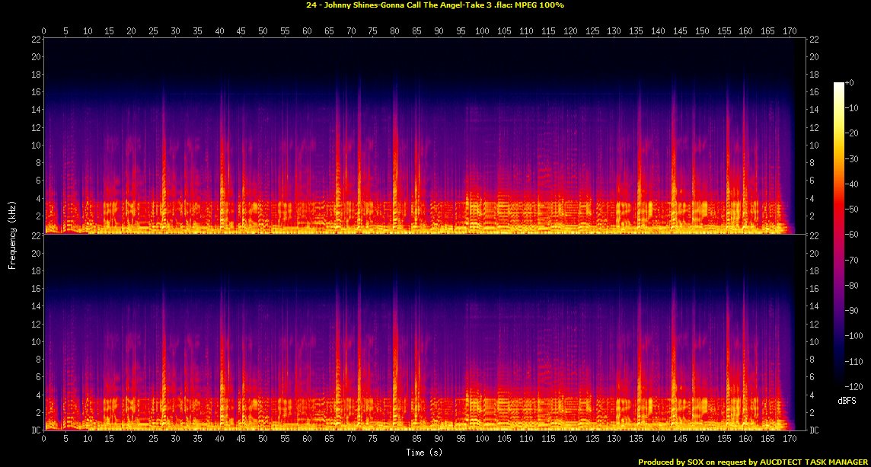The width and height of the screenshot is (871, 467).
Task: Click the "-40" value on the dBFS scale
Action: (851, 184)
